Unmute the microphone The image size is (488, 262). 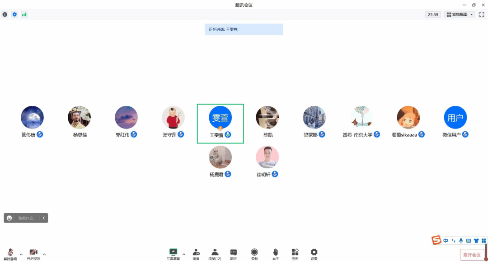10,254
